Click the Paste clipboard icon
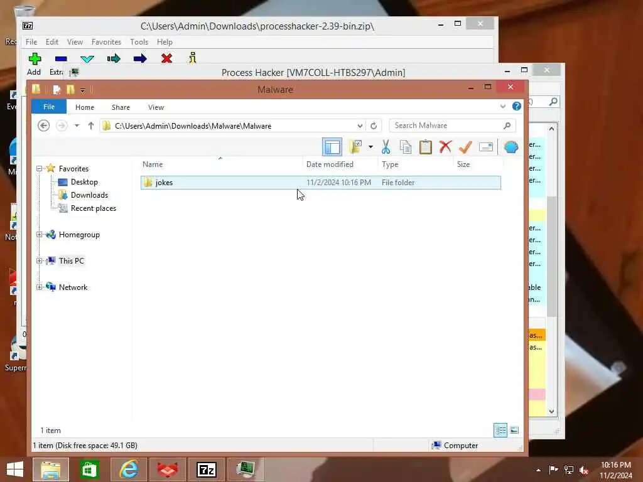 point(426,147)
